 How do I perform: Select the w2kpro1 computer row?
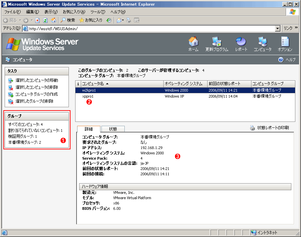click(x=185, y=90)
